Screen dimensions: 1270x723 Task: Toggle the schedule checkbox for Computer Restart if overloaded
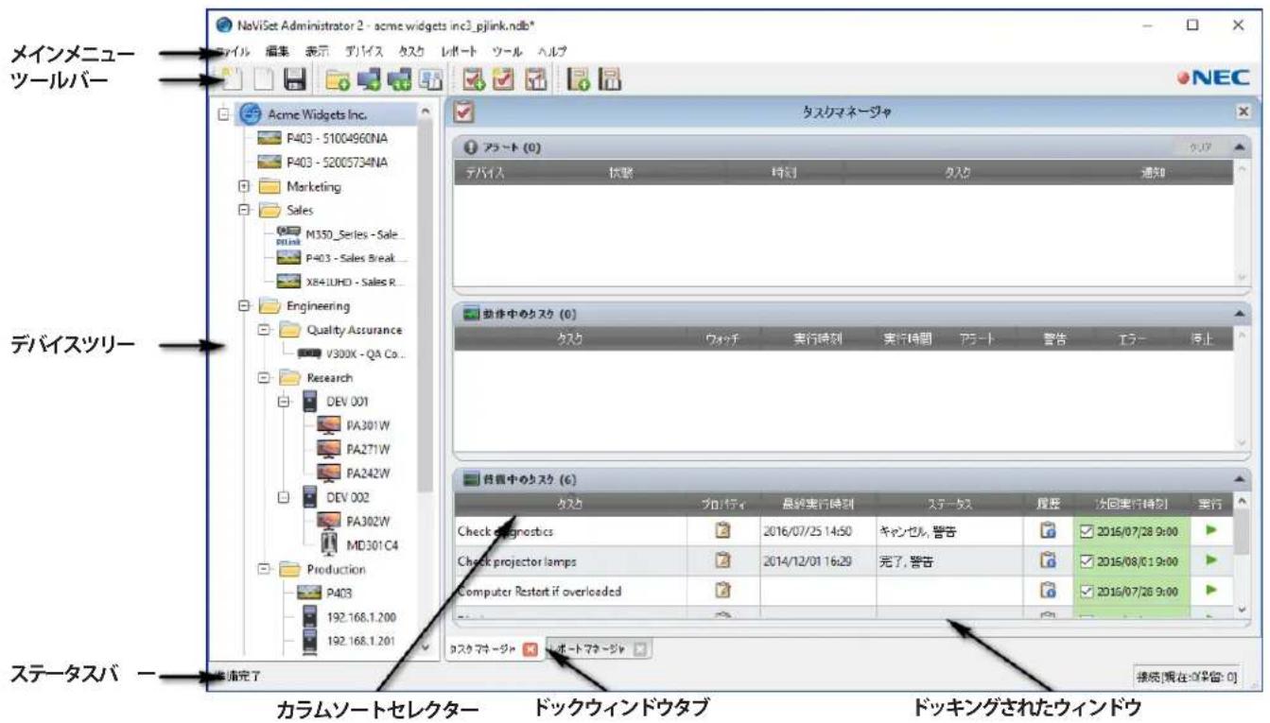point(1087,593)
